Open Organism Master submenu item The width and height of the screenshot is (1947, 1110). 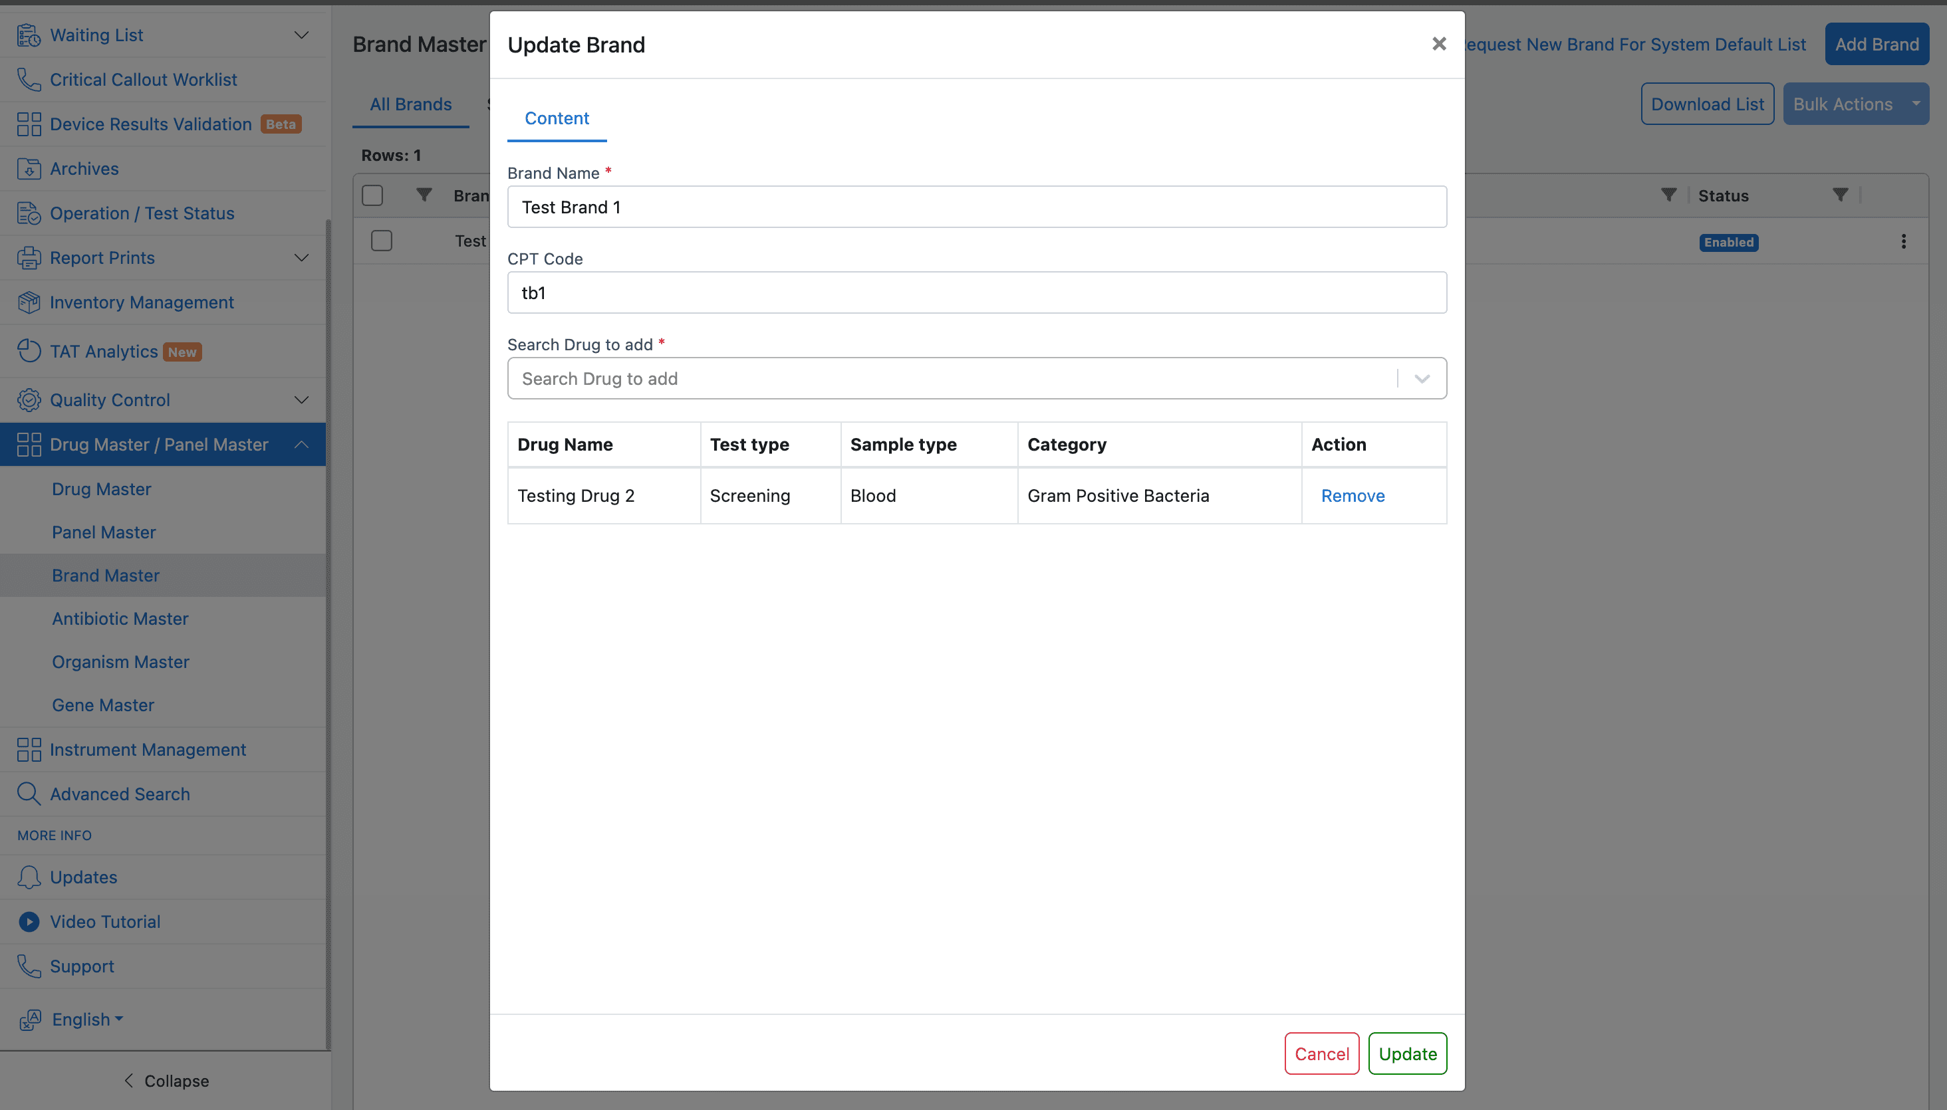tap(120, 662)
